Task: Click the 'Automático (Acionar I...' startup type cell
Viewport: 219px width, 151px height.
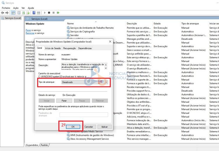Action: [194, 35]
